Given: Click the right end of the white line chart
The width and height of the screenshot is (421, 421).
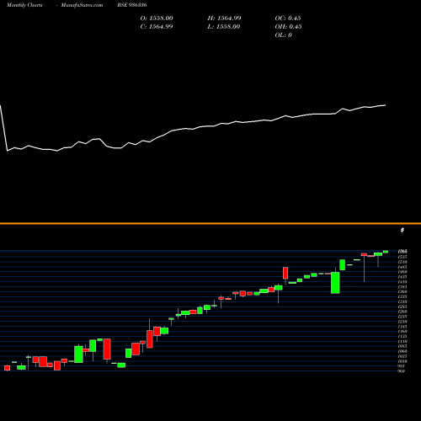Looking at the screenshot, I should [385, 105].
